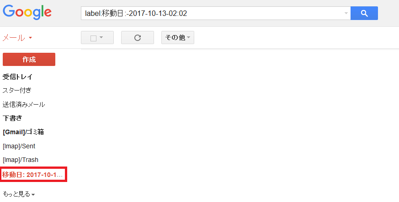Image resolution: width=399 pixels, height=202 pixels.
Task: Click the refresh circular arrow icon
Action: coord(138,38)
